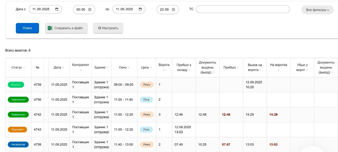Viewport: 338px width, 152px height.
Task: Sort by Дата column arrow
Action: click(63, 67)
